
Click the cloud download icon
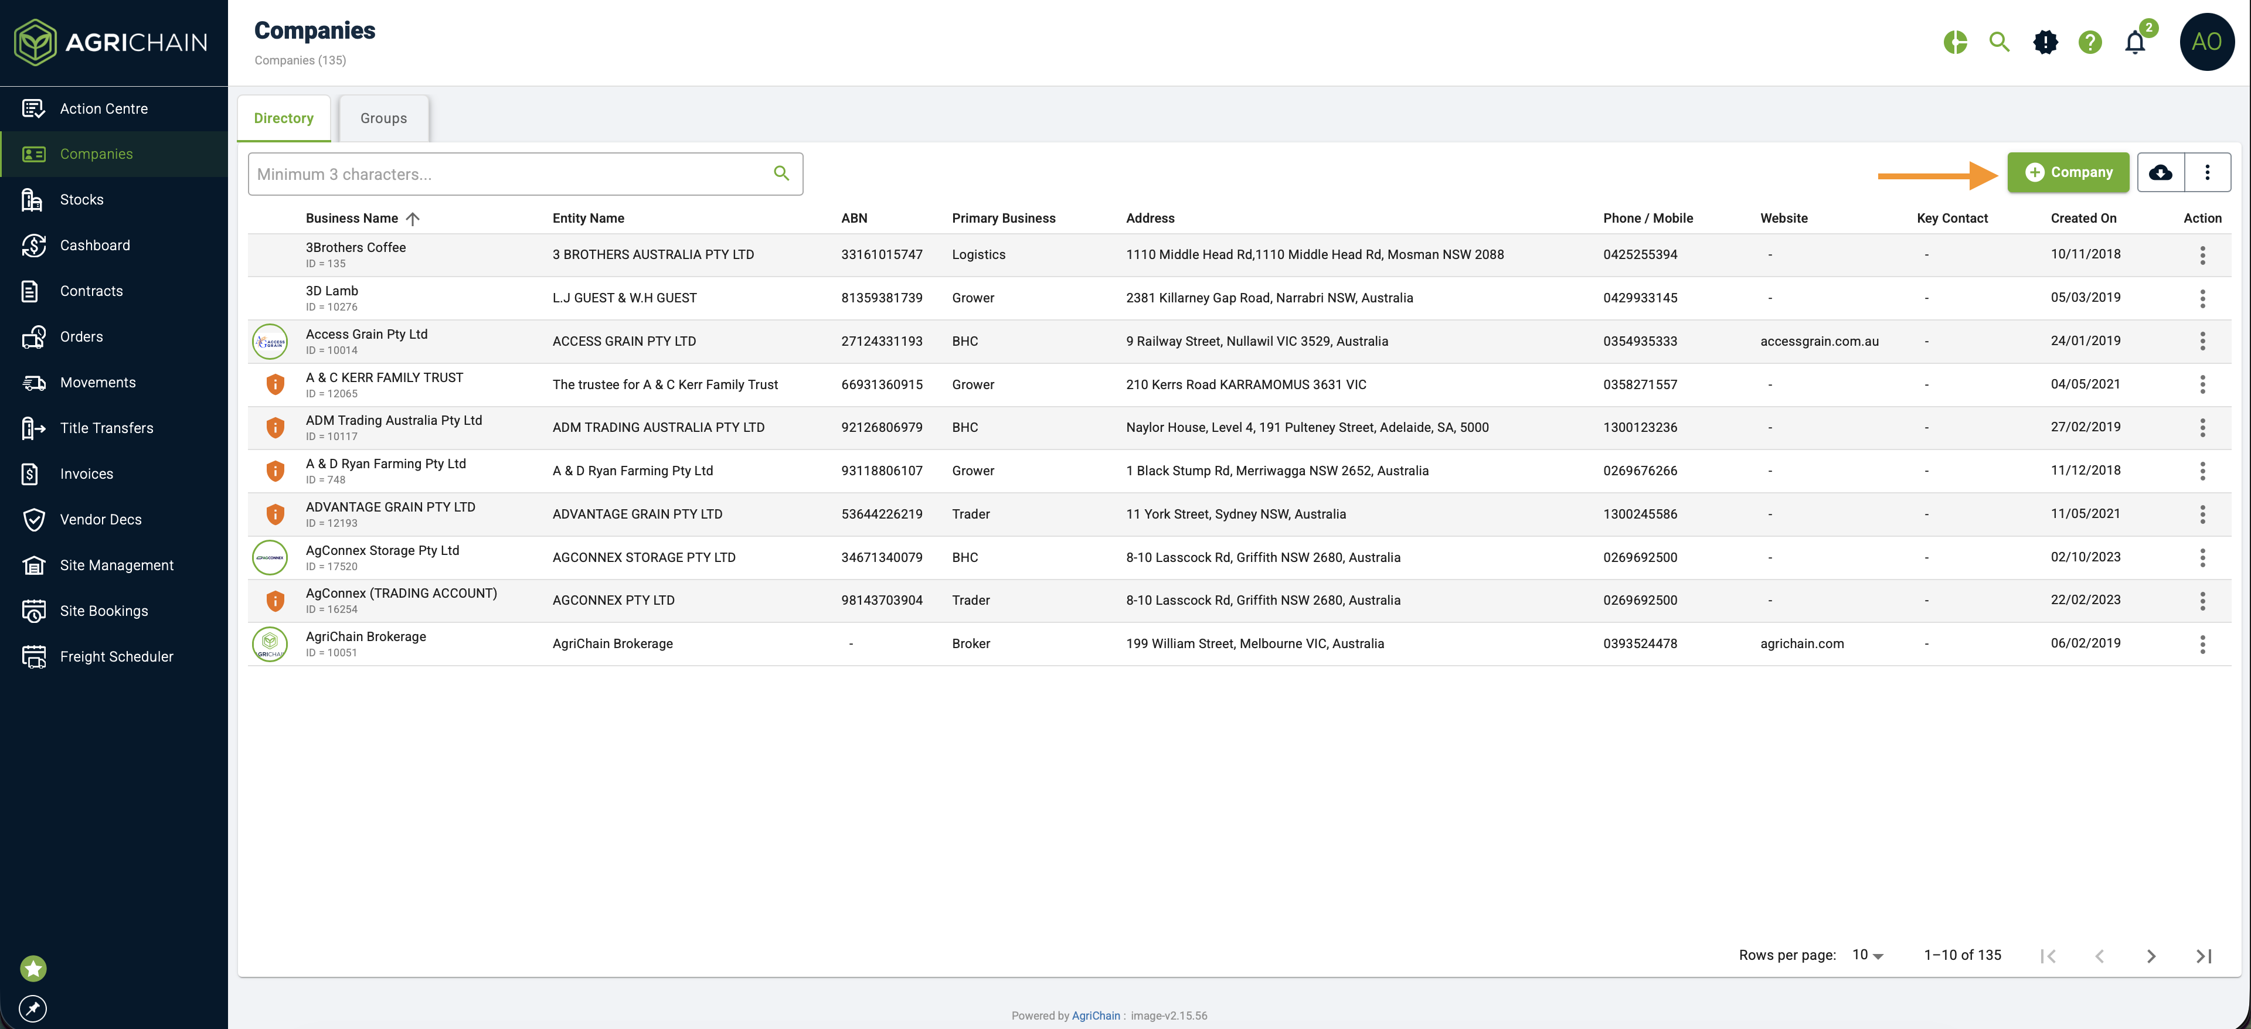pos(2160,172)
